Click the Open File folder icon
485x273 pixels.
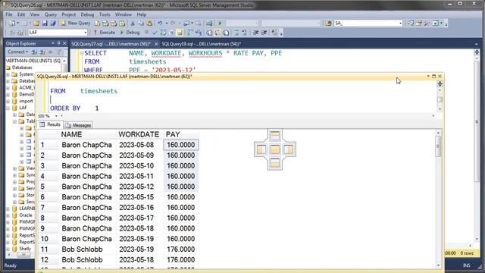coord(36,24)
